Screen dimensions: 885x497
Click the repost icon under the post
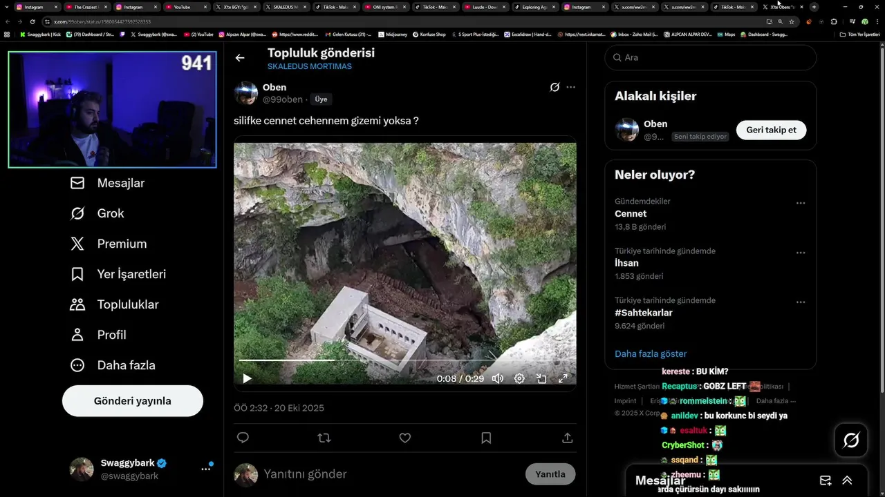point(324,438)
